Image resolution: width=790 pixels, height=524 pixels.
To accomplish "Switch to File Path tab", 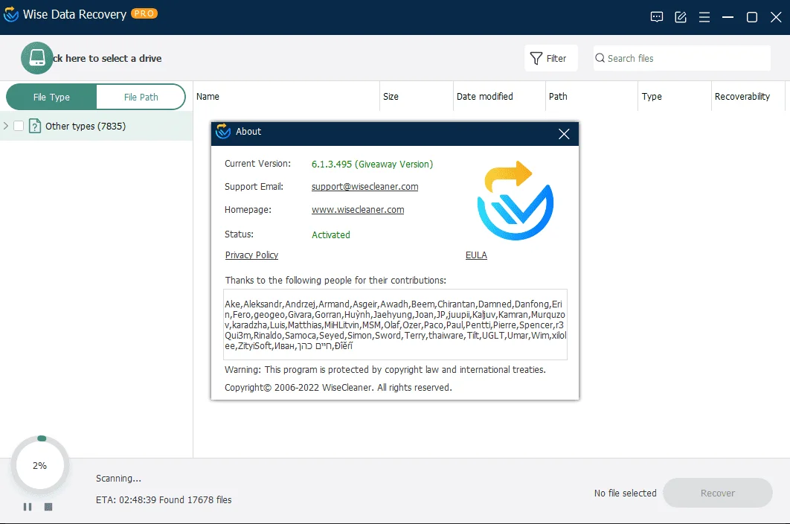I will pyautogui.click(x=141, y=97).
